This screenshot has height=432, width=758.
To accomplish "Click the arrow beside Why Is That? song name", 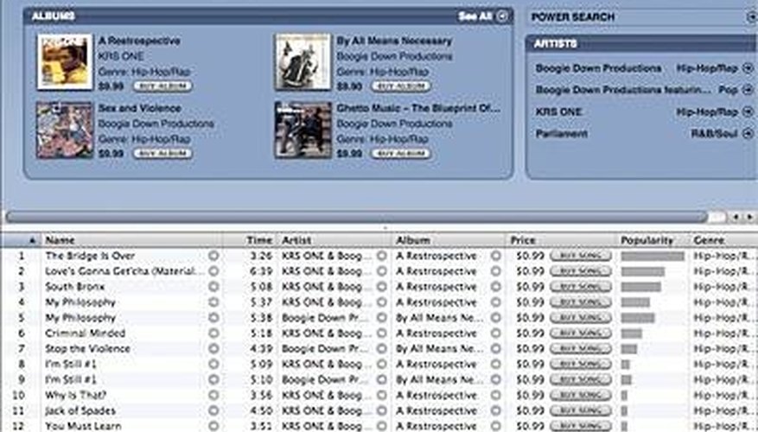I will (x=213, y=395).
